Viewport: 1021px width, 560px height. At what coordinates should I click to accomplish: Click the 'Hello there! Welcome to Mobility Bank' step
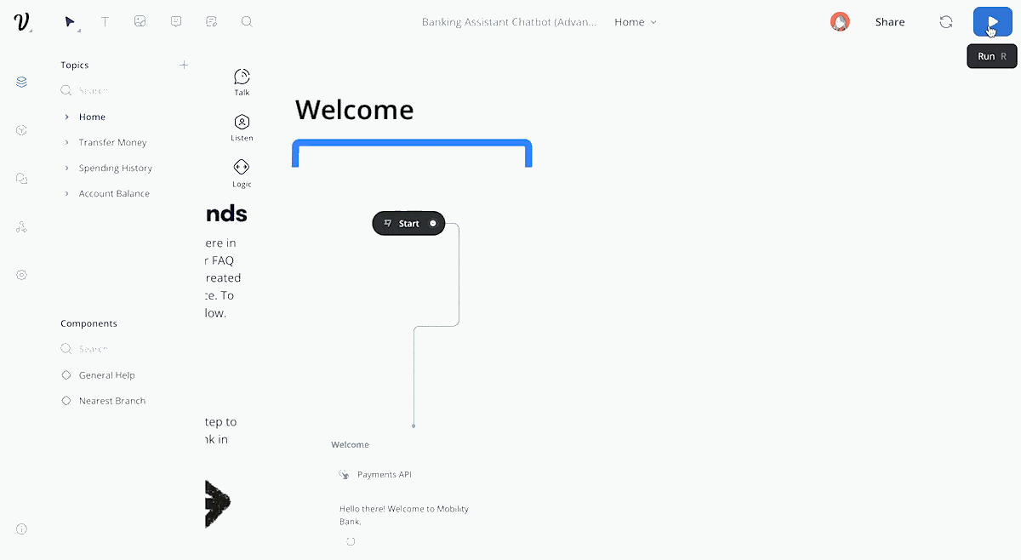click(x=404, y=515)
